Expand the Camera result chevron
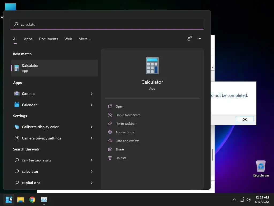The image size is (274, 206). 92,94
